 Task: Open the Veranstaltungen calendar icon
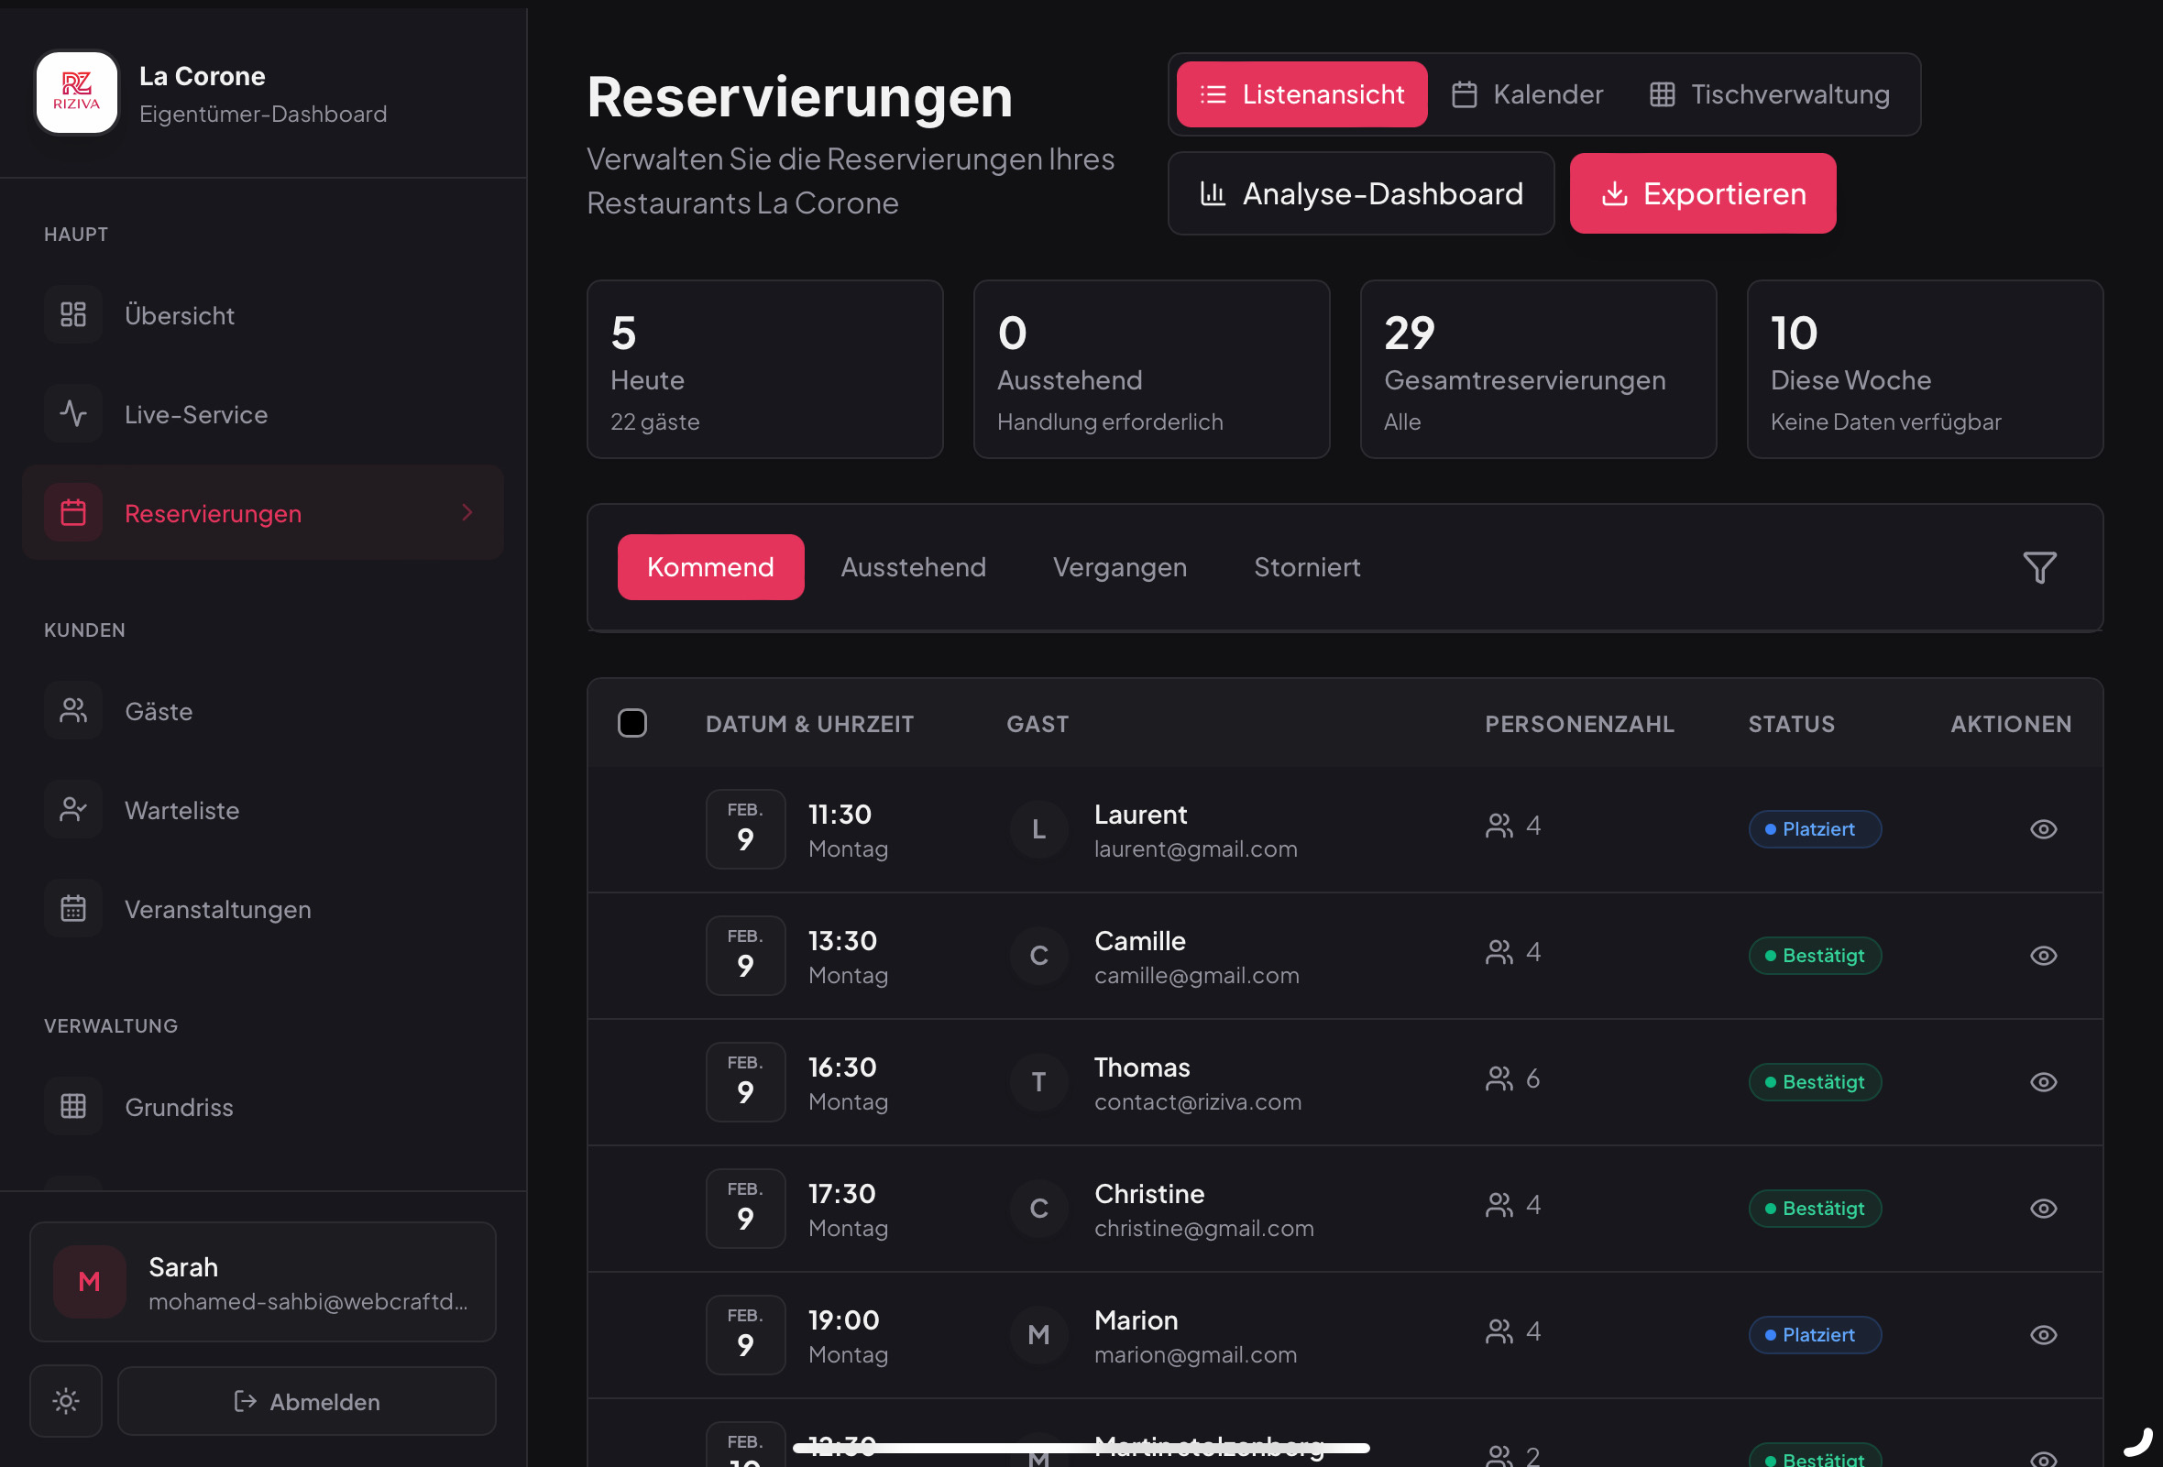(x=73, y=908)
